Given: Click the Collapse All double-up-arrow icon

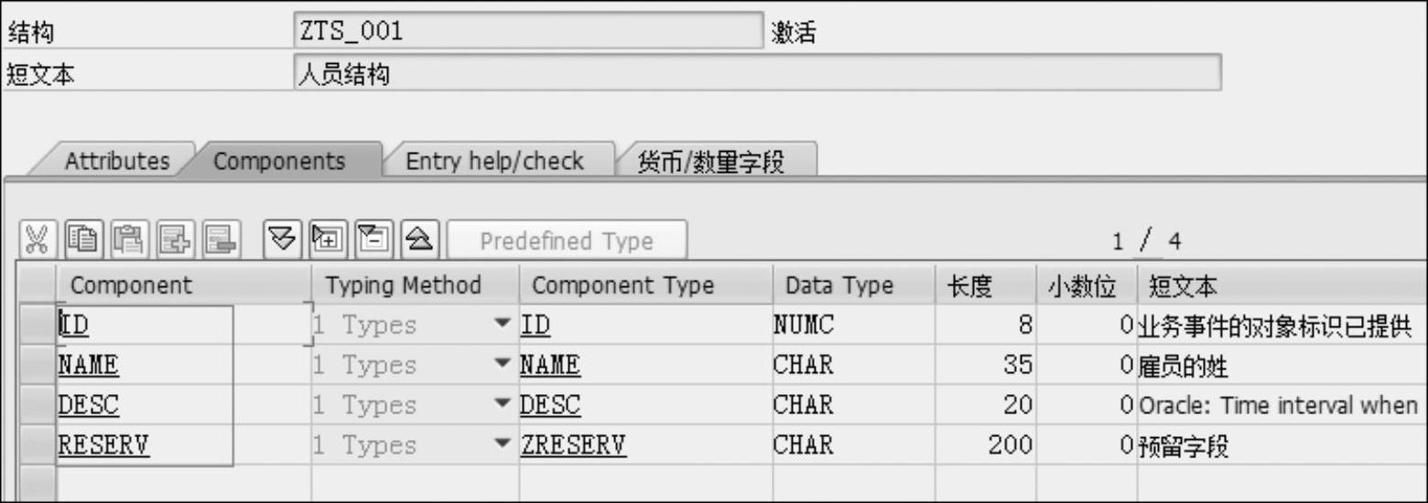Looking at the screenshot, I should (x=419, y=241).
